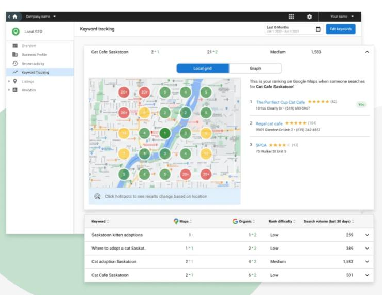Click search volume value 389
The image size is (382, 295).
[x=349, y=249]
